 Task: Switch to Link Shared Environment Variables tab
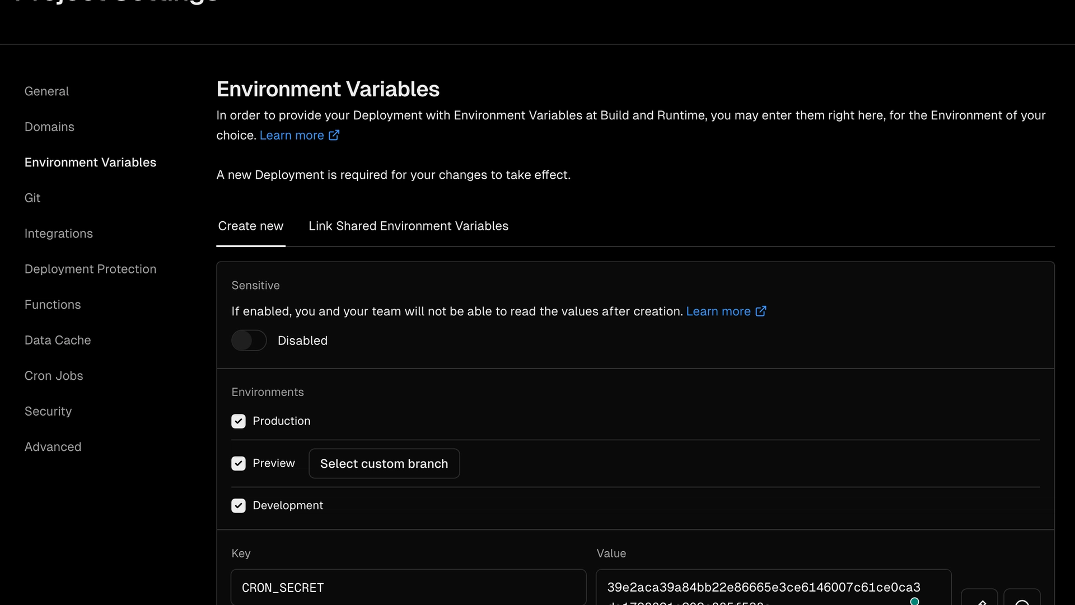click(408, 226)
